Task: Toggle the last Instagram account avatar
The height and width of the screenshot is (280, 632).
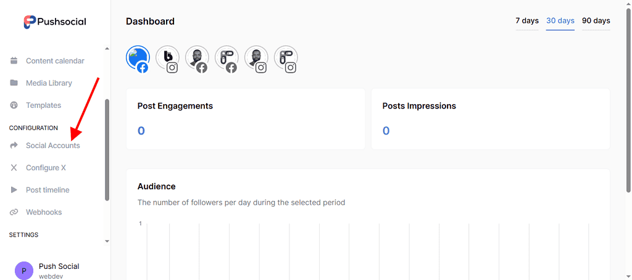Action: (x=286, y=58)
